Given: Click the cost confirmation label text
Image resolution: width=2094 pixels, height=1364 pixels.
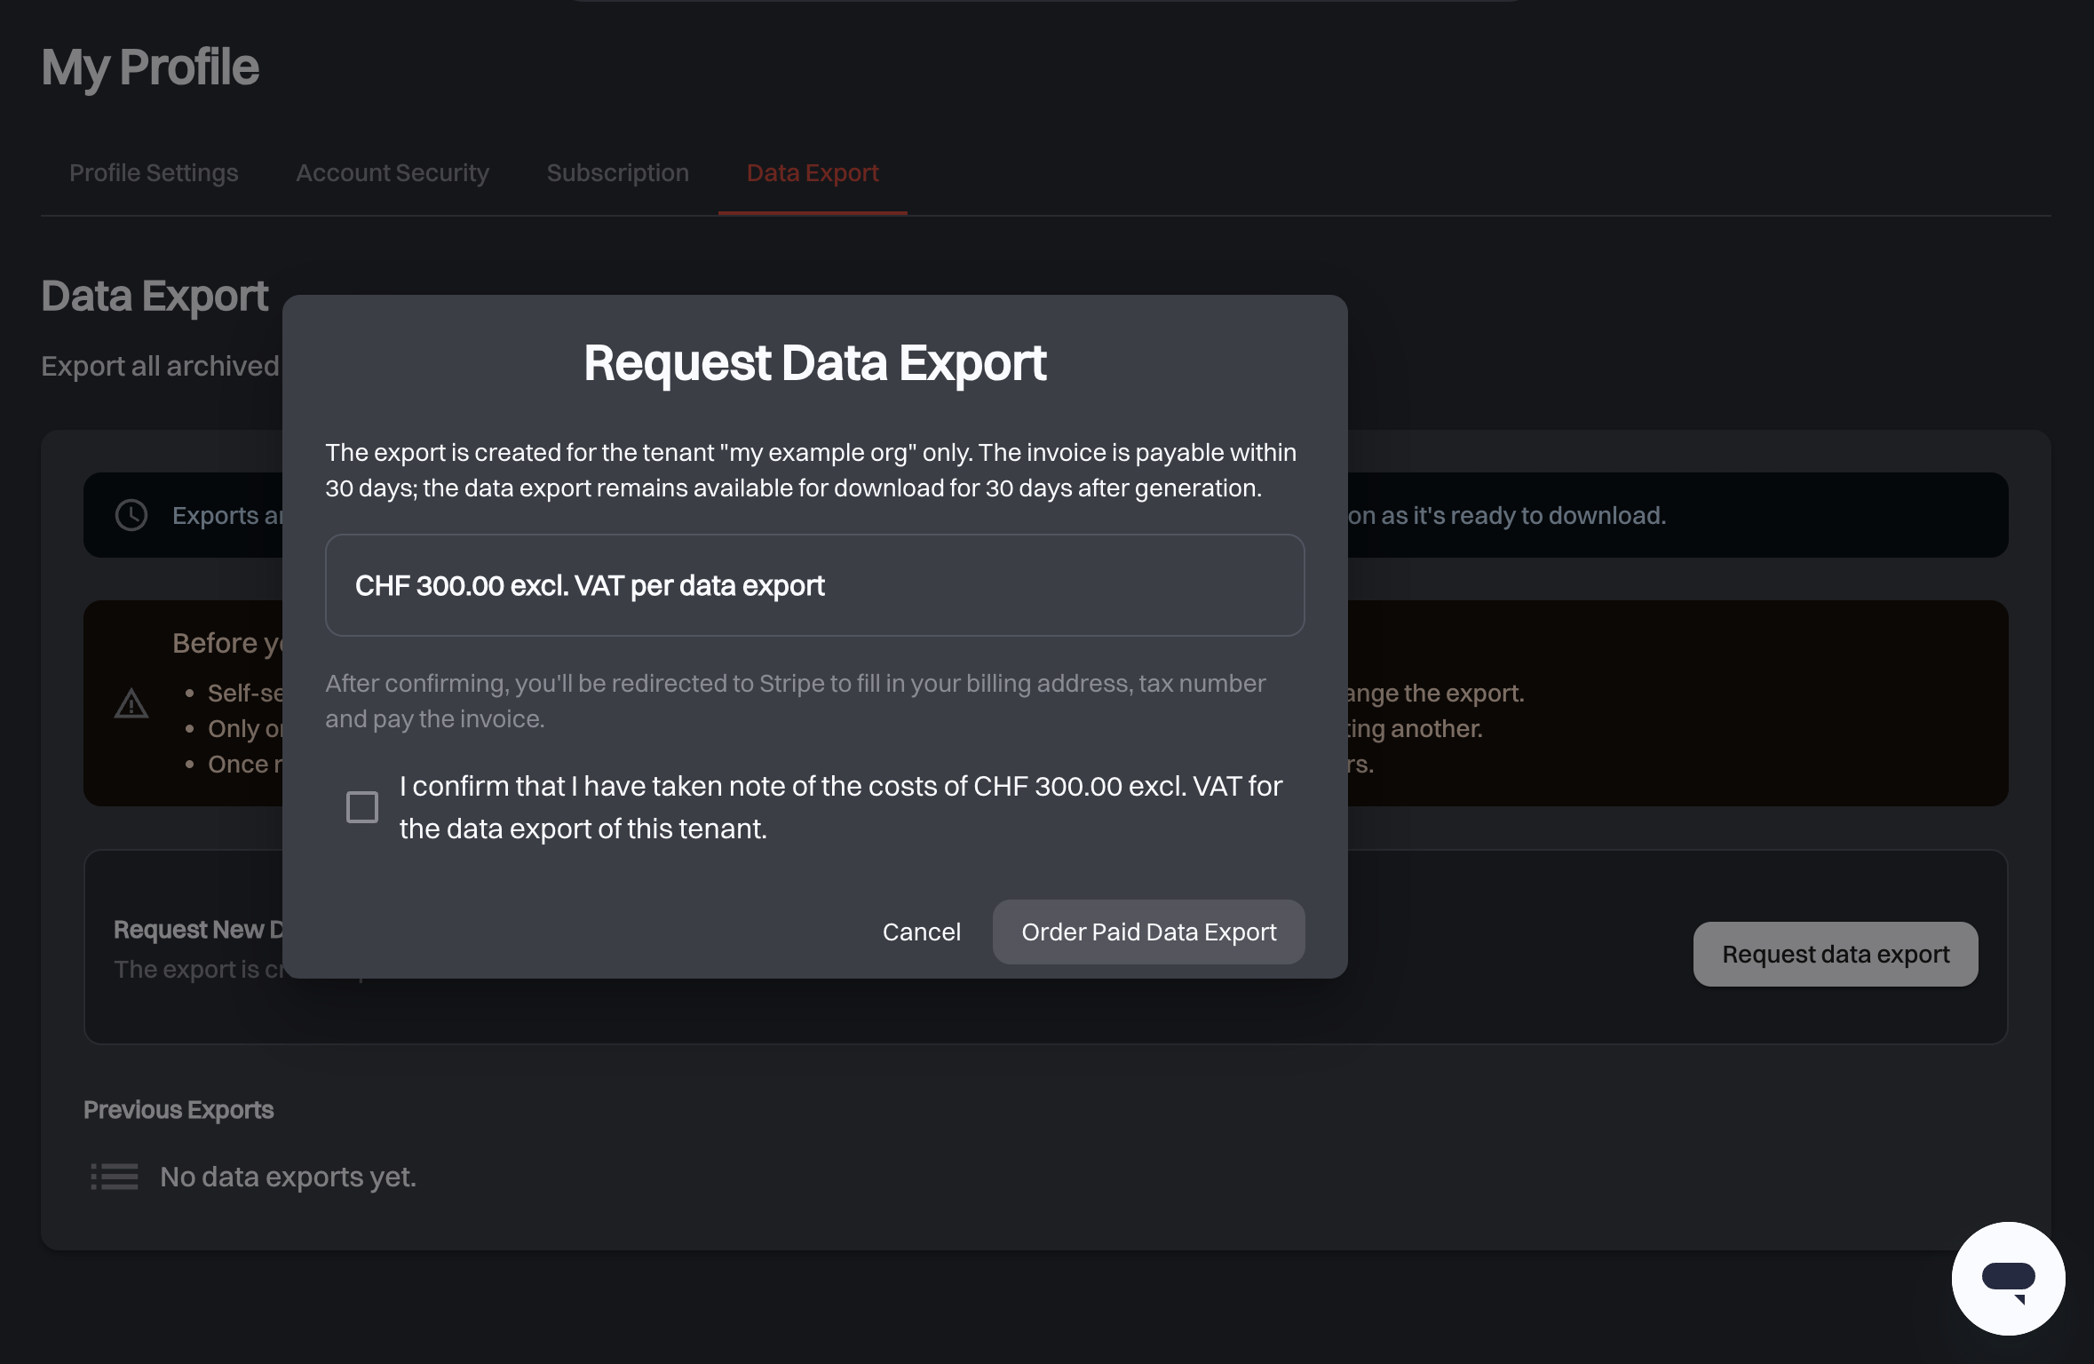Looking at the screenshot, I should click(x=841, y=807).
